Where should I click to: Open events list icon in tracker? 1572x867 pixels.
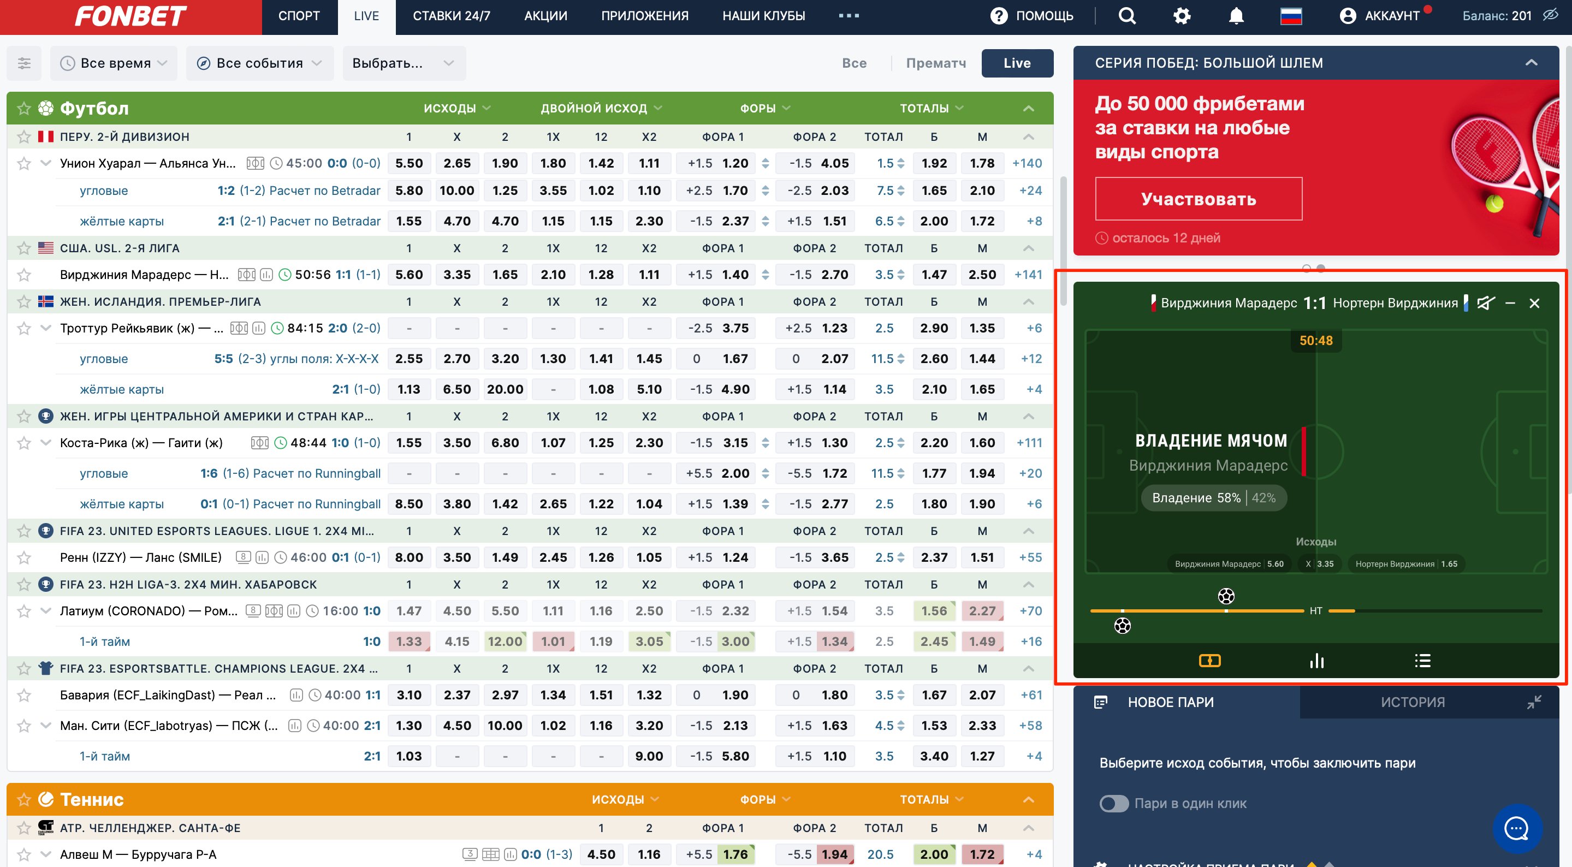pyautogui.click(x=1422, y=661)
